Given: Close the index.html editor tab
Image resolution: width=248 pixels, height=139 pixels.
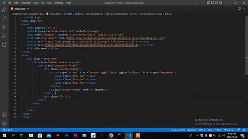Looking at the screenshot, I should click(28, 8).
